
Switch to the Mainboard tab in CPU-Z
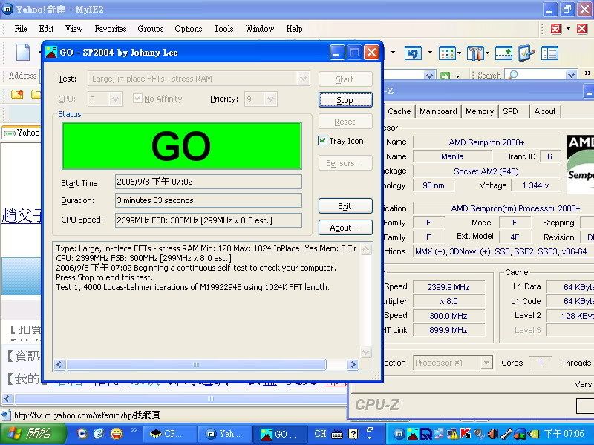(438, 111)
